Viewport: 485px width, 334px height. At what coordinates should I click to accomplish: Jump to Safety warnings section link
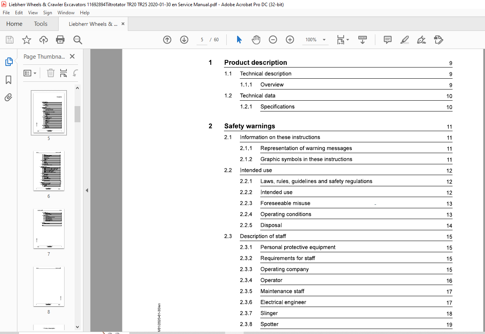pos(250,126)
